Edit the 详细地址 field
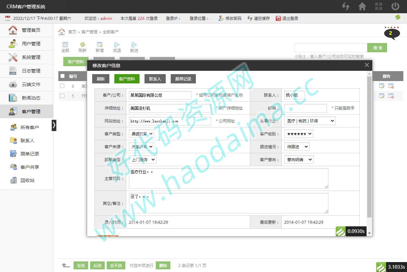This screenshot has height=272, width=407. (170, 108)
